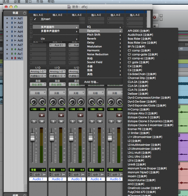Open the i/o submenu
188x196 pixels.
point(56,39)
